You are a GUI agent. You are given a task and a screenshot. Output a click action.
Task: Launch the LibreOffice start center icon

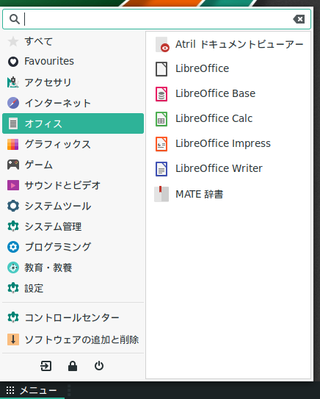point(161,69)
